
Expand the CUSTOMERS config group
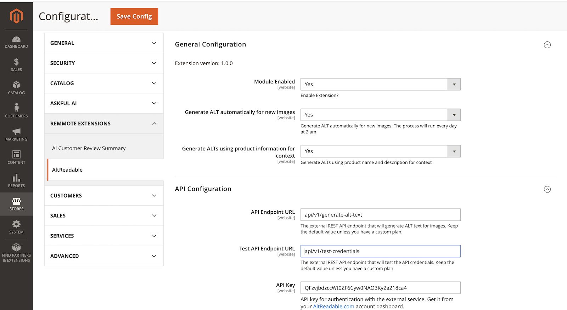(104, 196)
